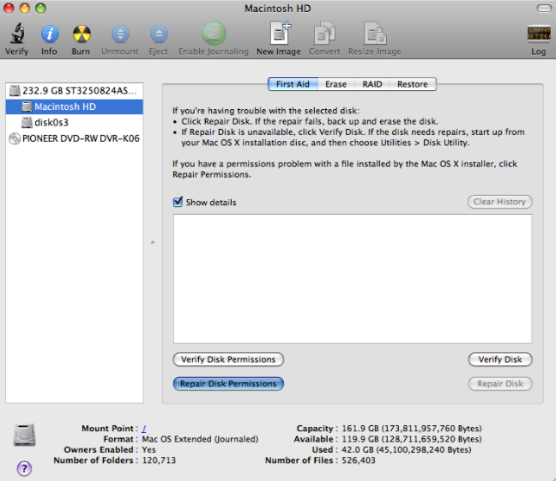556x481 pixels.
Task: Select the Macintosh HD volume in the sidebar
Action: [75, 107]
